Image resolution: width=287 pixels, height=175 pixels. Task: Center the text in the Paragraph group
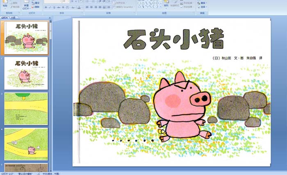pyautogui.click(x=91, y=7)
